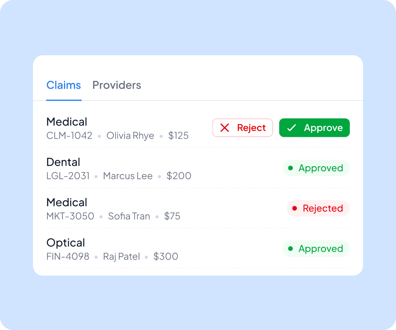Approve the Olivia Rhye claim
396x330 pixels.
[314, 128]
